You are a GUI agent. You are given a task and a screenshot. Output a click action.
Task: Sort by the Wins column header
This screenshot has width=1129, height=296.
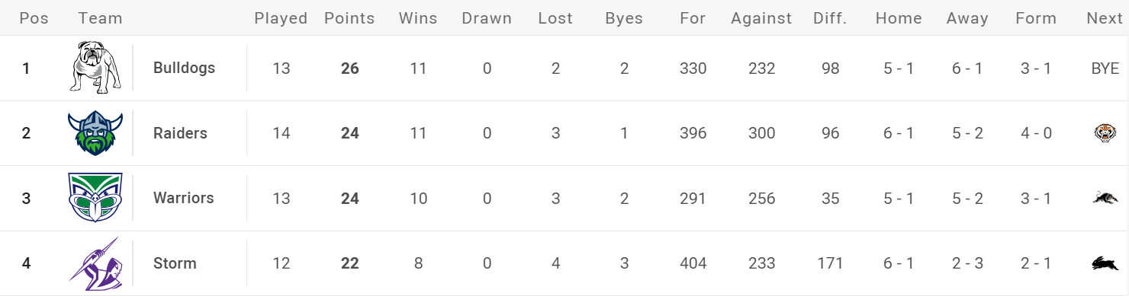pos(418,18)
